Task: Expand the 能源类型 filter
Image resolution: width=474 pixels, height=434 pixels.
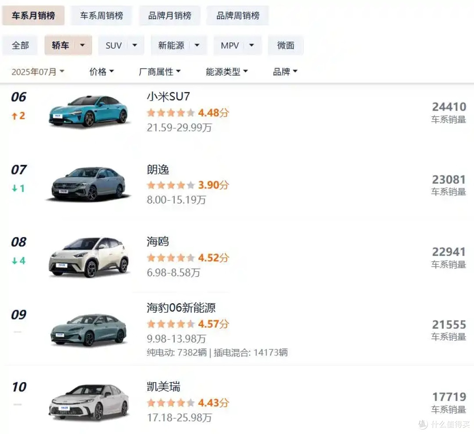Action: pyautogui.click(x=227, y=72)
